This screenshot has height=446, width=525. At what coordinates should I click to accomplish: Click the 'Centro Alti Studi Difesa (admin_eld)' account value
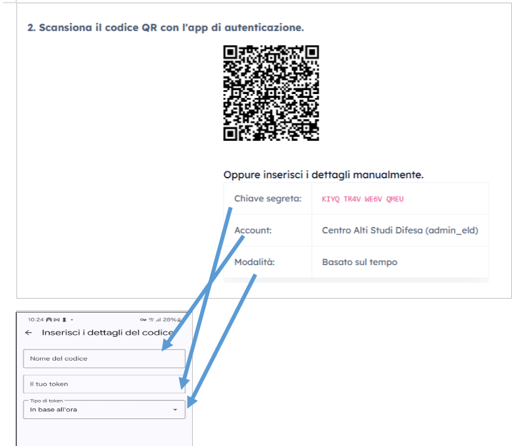(x=400, y=230)
